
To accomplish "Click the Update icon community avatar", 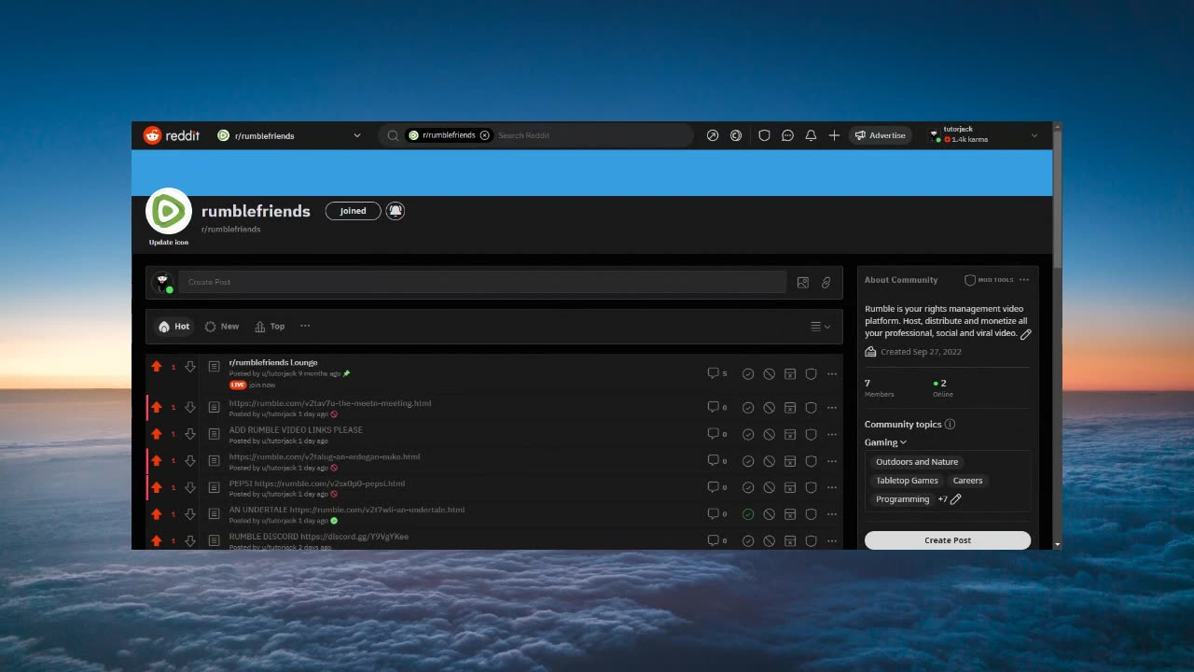I will pos(169,212).
